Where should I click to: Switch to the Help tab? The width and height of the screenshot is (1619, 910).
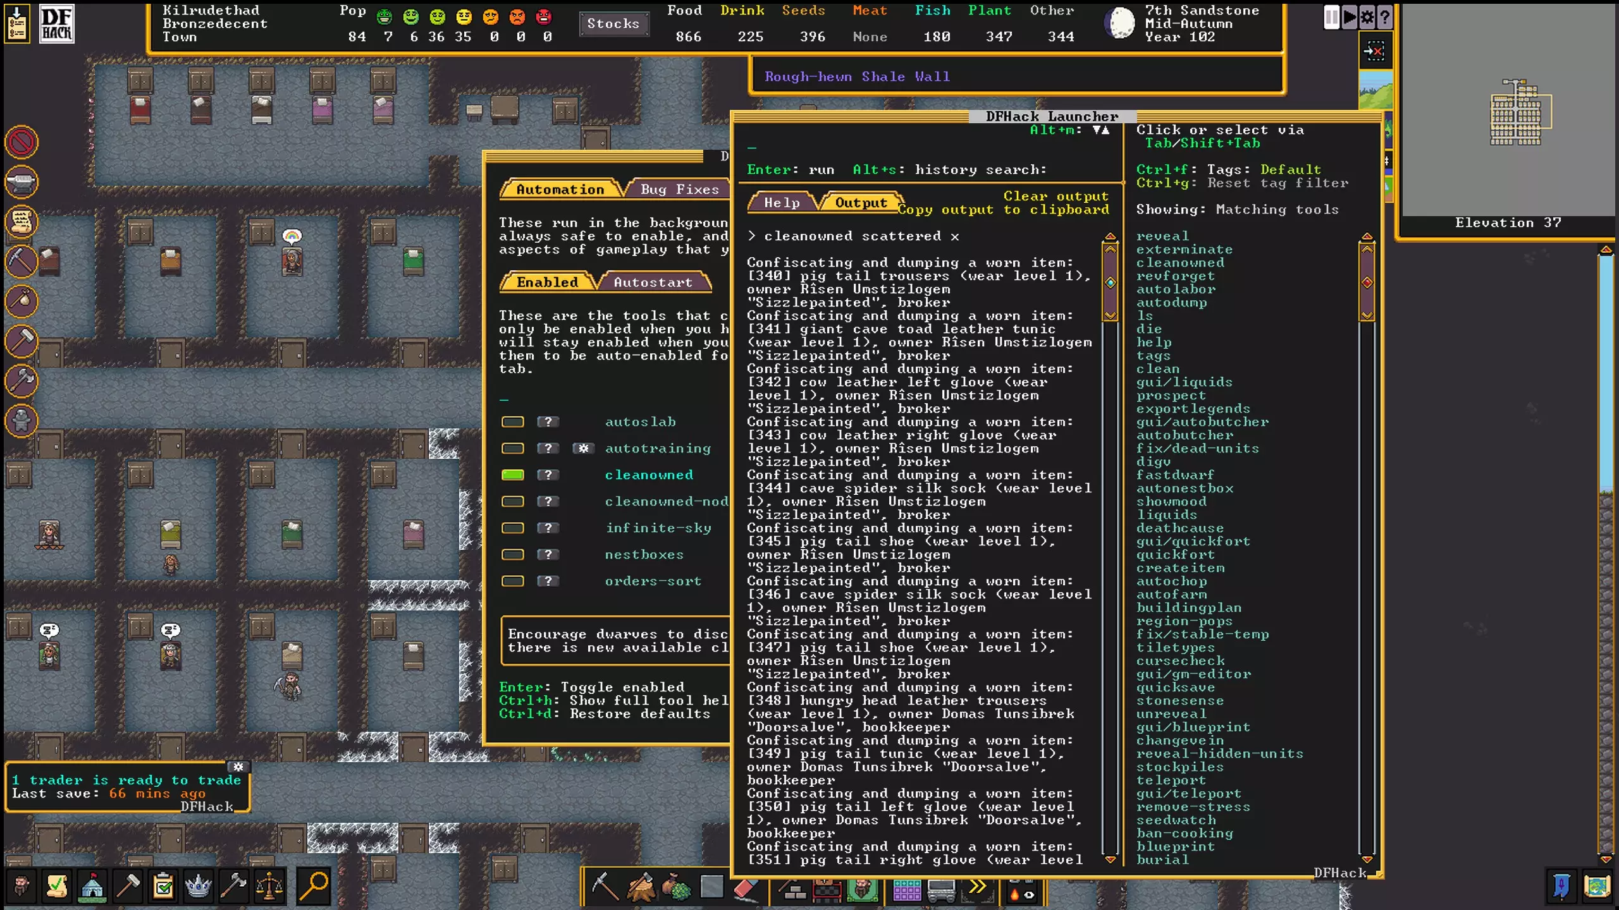click(782, 203)
